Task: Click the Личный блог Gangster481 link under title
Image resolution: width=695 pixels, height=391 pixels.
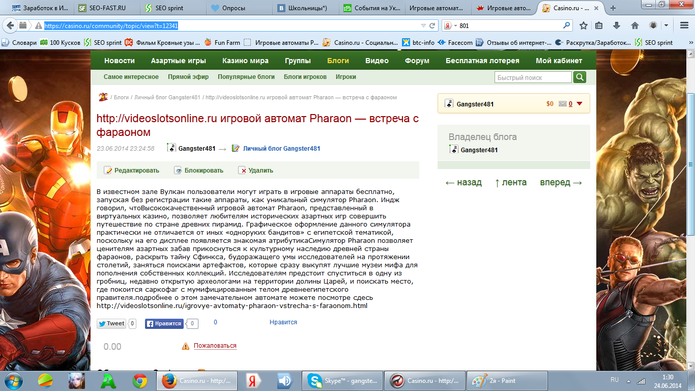Action: tap(281, 149)
